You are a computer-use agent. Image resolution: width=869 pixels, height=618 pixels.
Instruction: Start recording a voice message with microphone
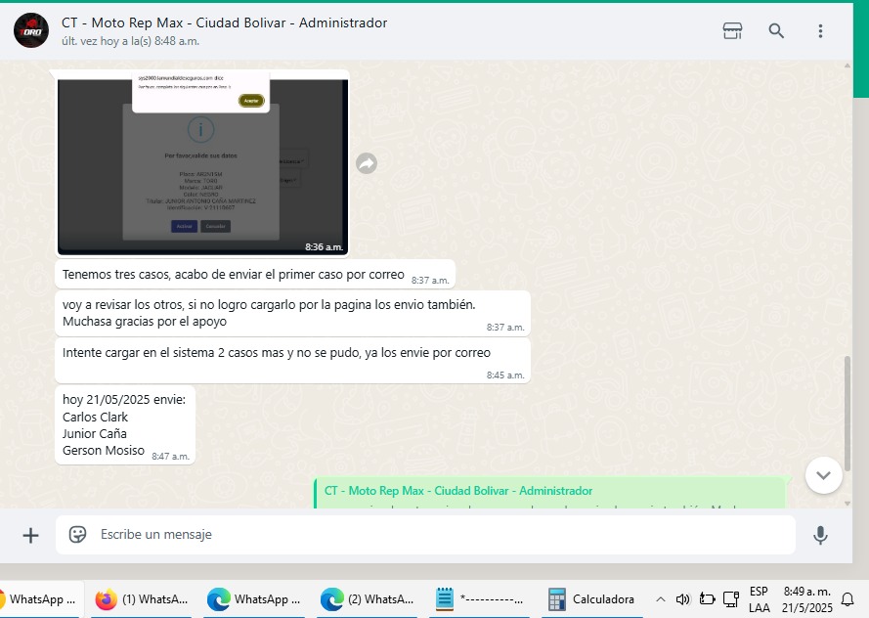[820, 535]
